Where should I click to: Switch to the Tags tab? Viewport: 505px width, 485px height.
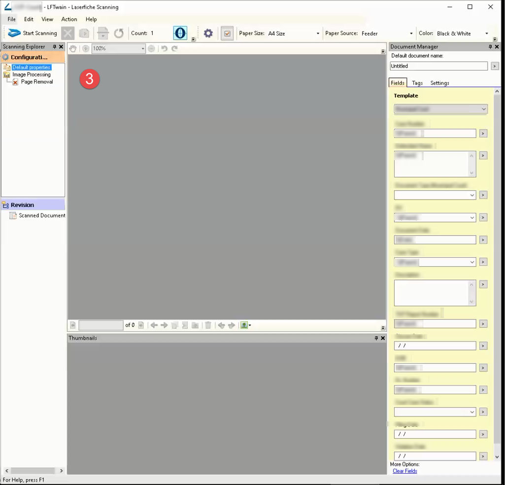click(417, 83)
